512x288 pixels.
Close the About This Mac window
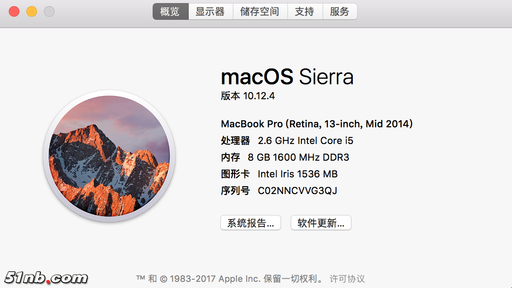(x=14, y=11)
